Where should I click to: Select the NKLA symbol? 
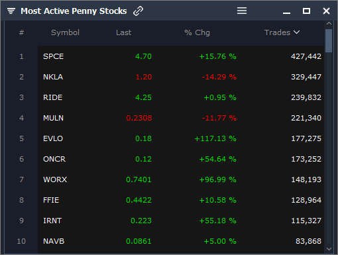point(53,77)
